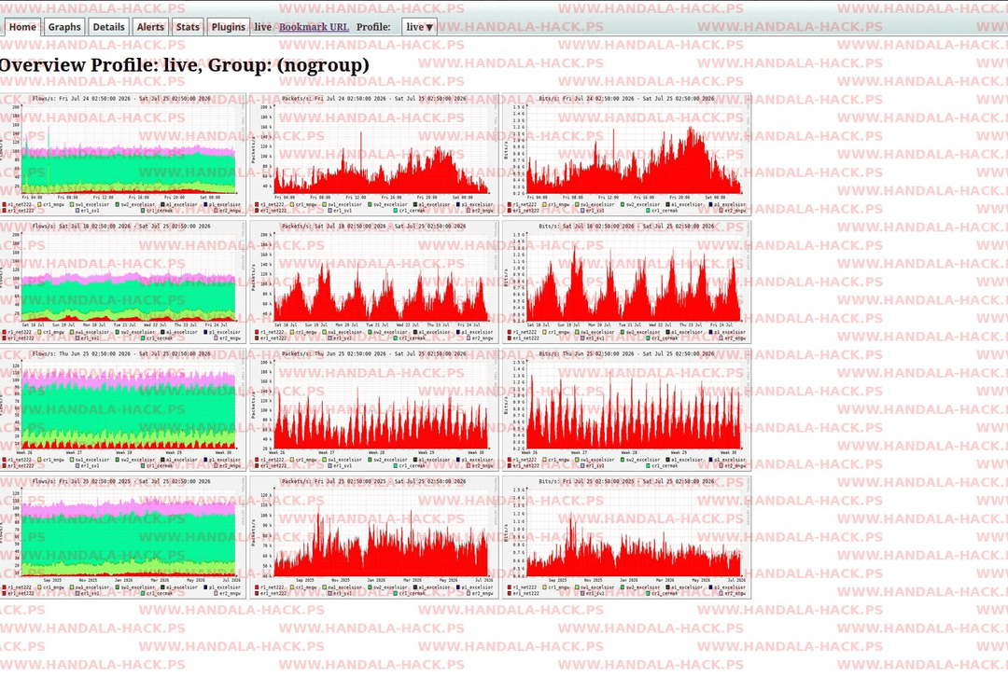Show the monthly Bits/s graph from Jun 25
Image resolution: width=1008 pixels, height=676 pixels.
coord(627,409)
